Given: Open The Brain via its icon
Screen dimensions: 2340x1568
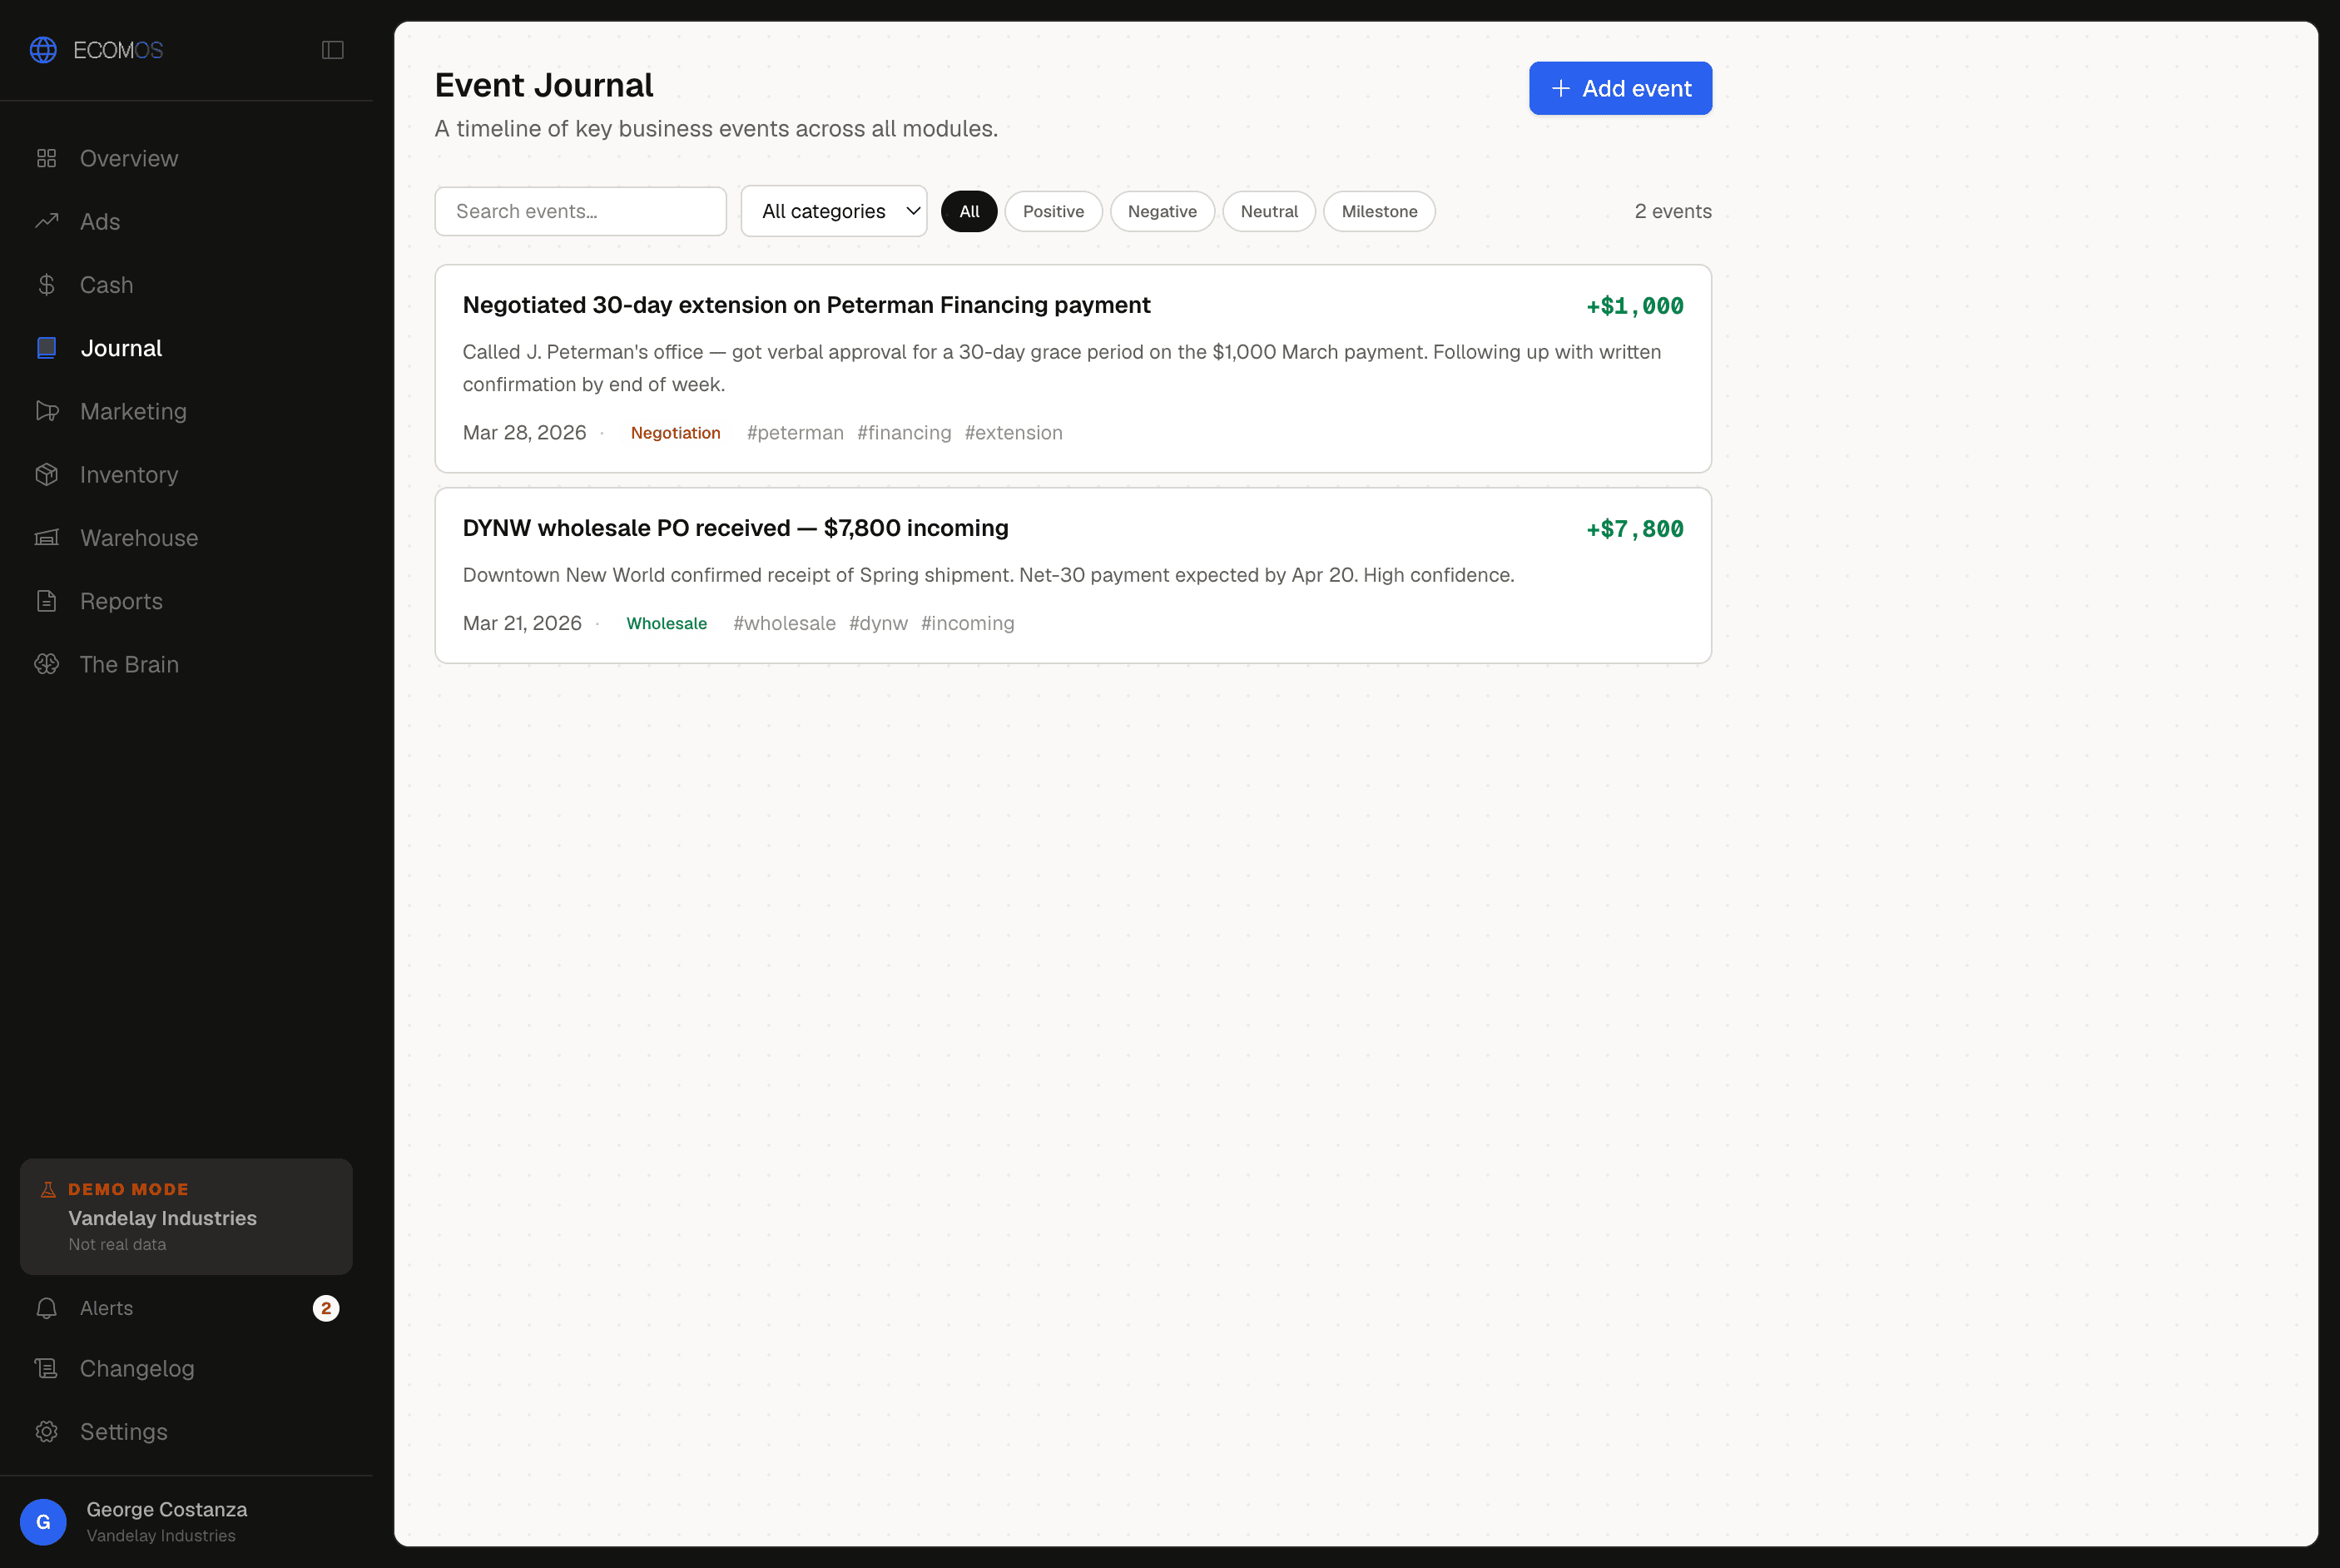Looking at the screenshot, I should coord(47,664).
